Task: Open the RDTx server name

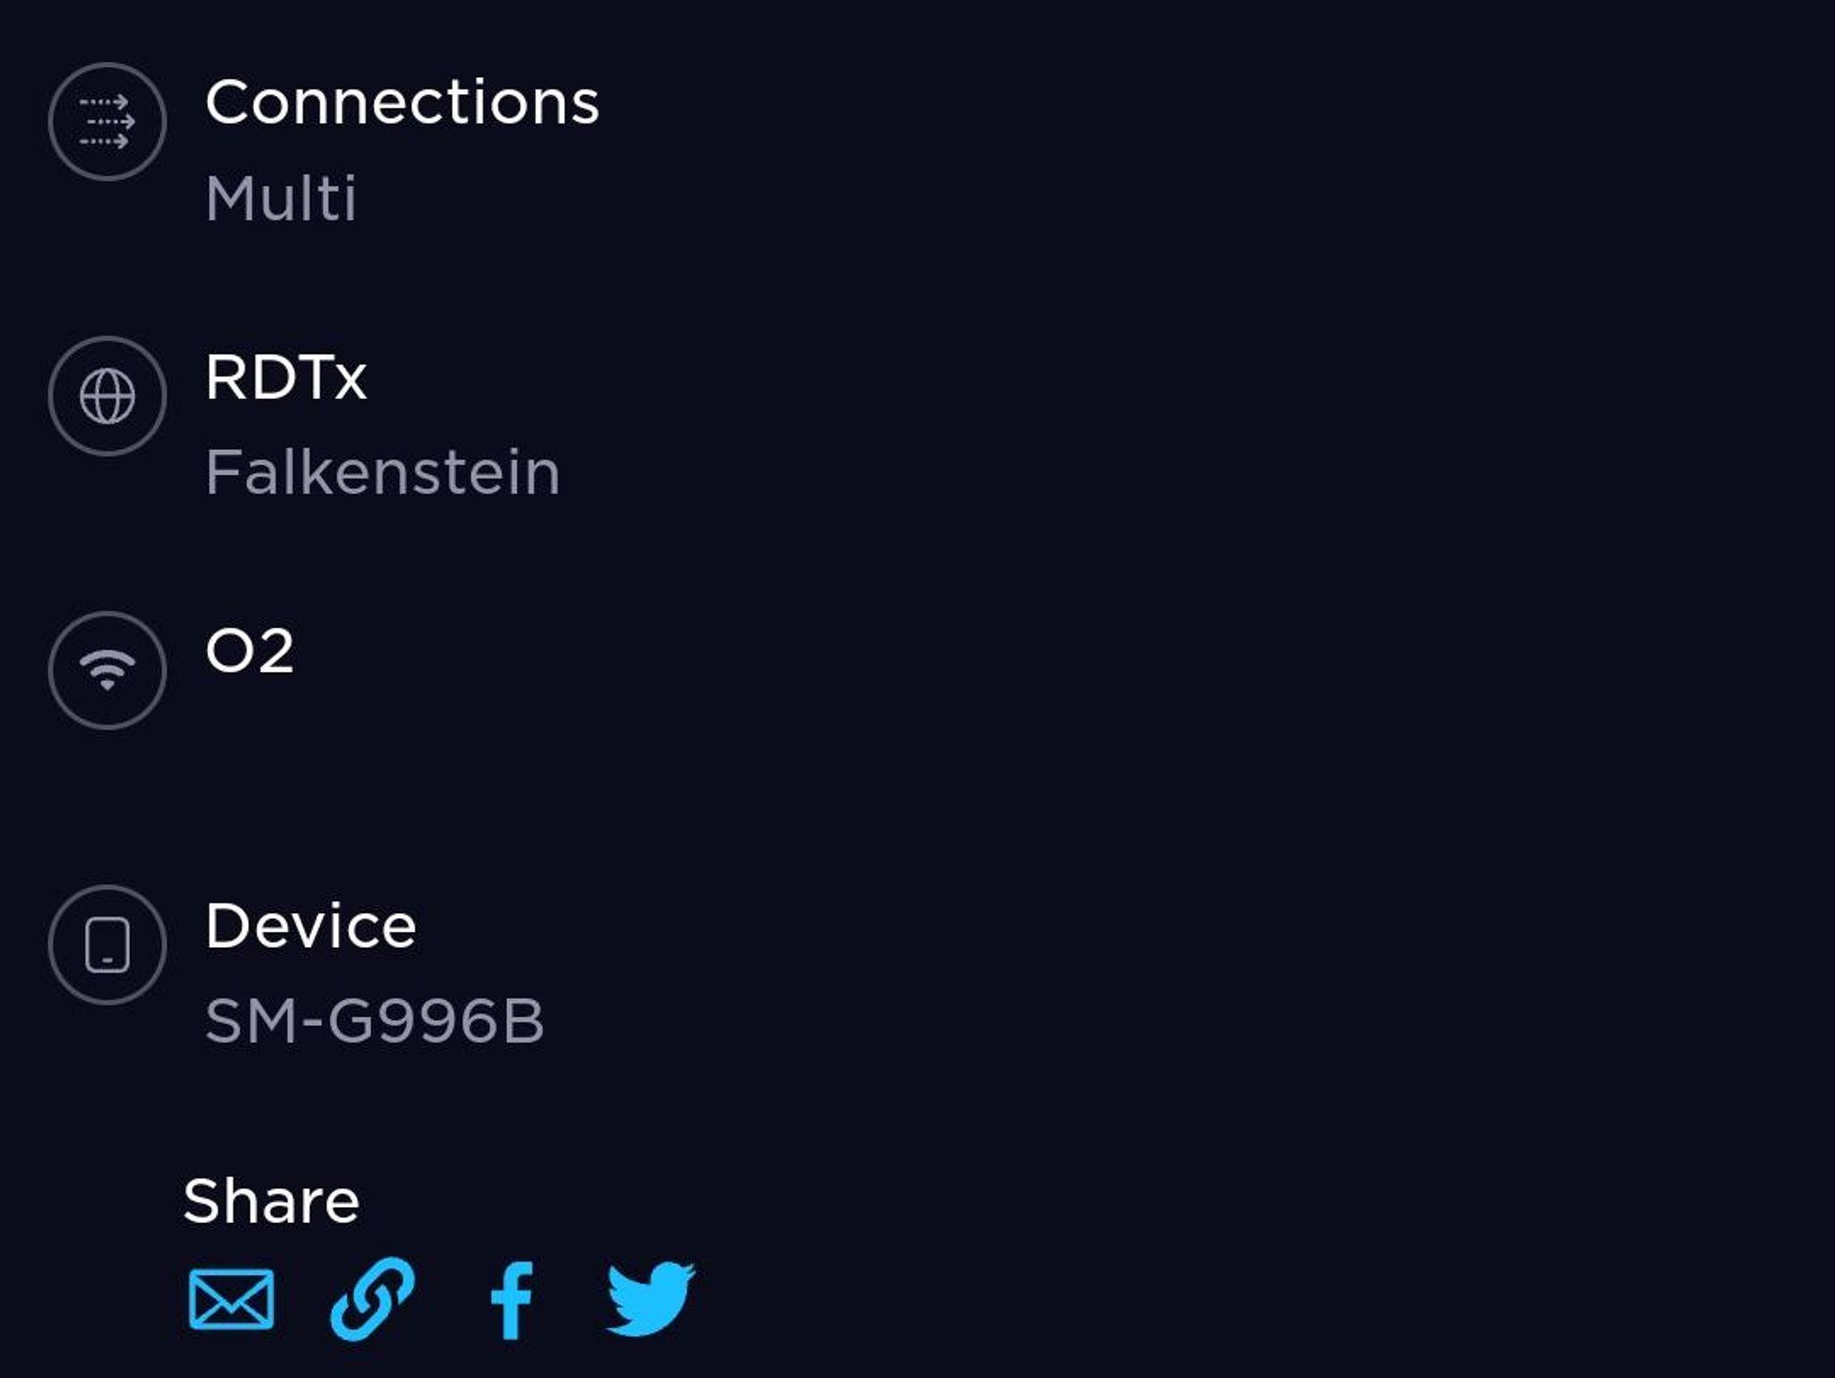Action: 286,377
